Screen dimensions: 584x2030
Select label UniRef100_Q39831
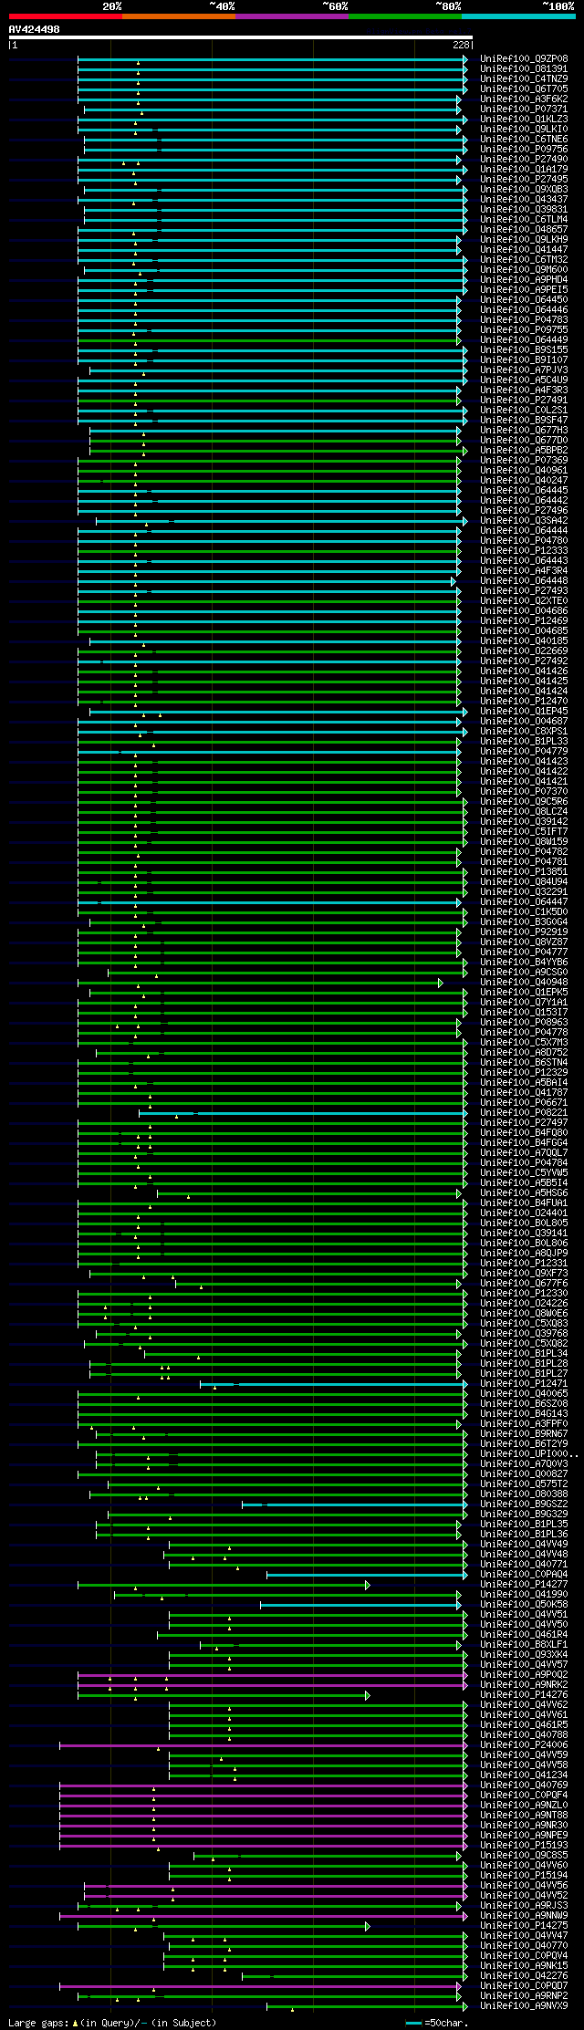click(524, 209)
